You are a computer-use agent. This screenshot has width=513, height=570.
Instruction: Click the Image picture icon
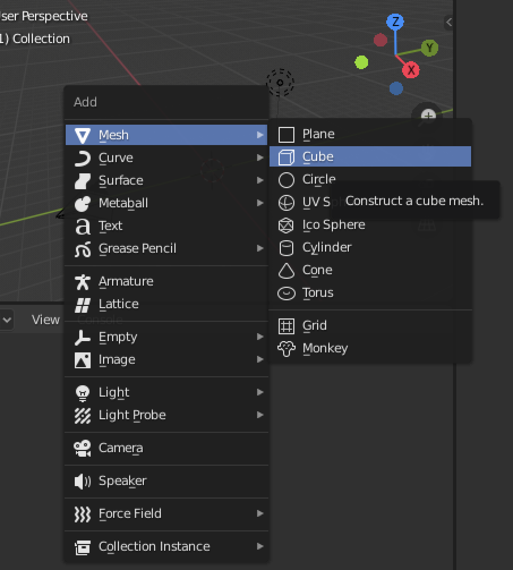tap(83, 360)
